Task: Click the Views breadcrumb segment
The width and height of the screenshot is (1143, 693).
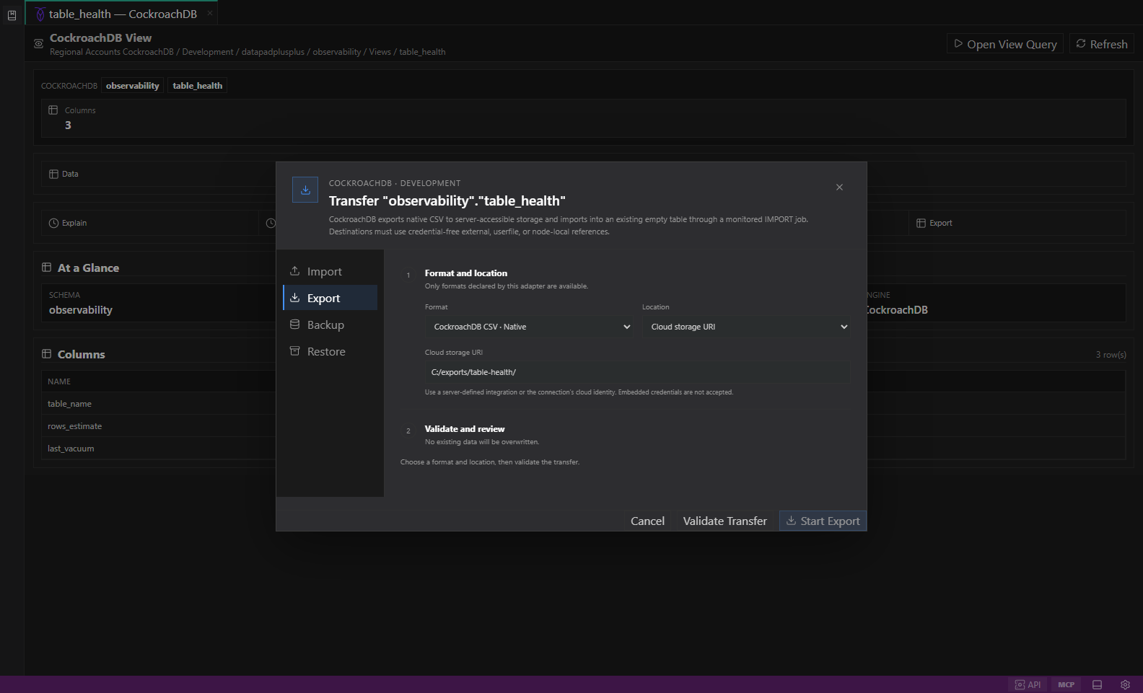Action: [x=380, y=52]
